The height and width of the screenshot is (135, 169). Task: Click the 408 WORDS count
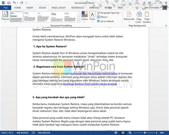[x=22, y=133]
